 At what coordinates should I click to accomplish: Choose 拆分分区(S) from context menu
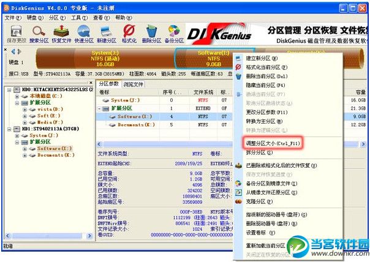[259, 152]
